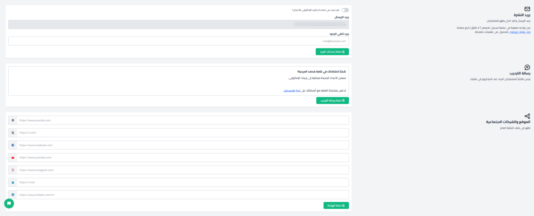Click the bold thank-you line in welcome message
Image resolution: width=534 pixels, height=216 pixels.
322,72
